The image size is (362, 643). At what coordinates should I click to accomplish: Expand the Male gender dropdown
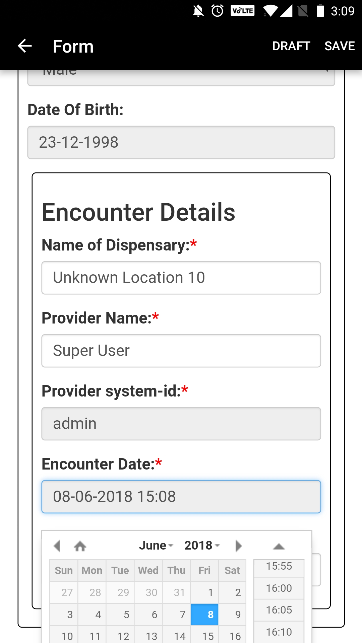(181, 78)
